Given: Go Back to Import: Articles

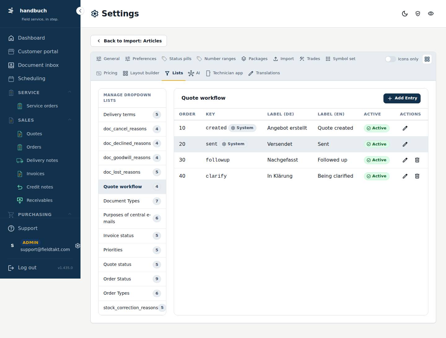Looking at the screenshot, I should point(129,41).
